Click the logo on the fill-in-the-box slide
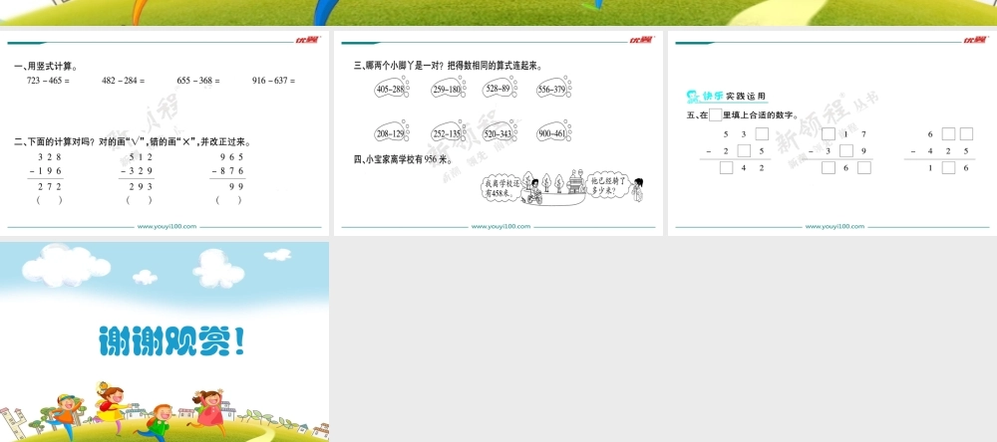The width and height of the screenshot is (997, 442). [x=974, y=40]
